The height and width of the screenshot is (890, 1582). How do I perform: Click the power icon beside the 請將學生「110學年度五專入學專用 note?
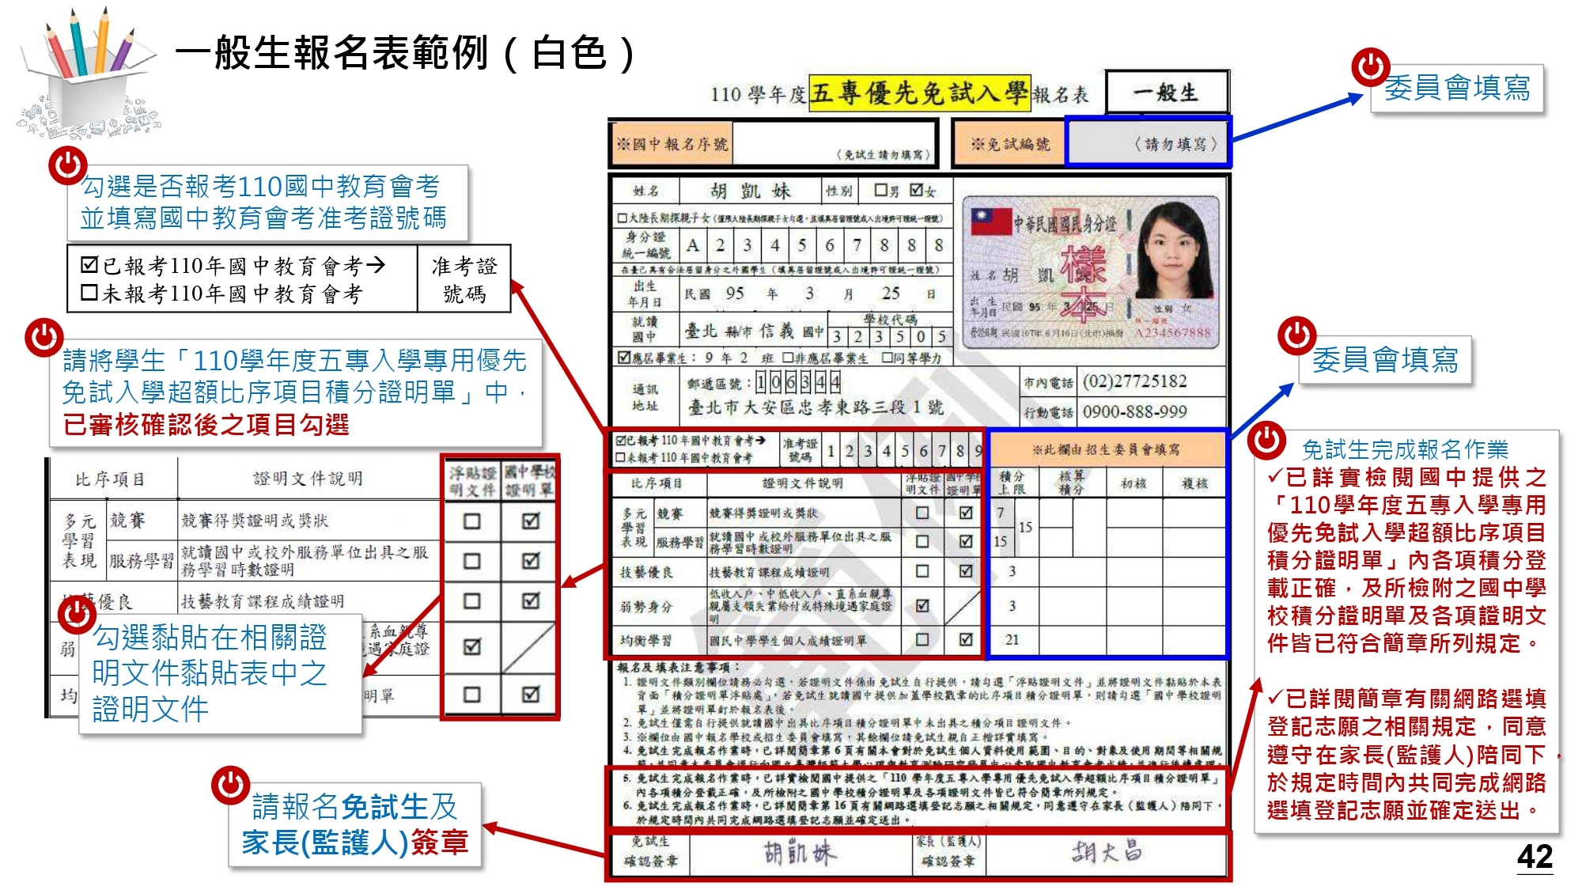[44, 338]
